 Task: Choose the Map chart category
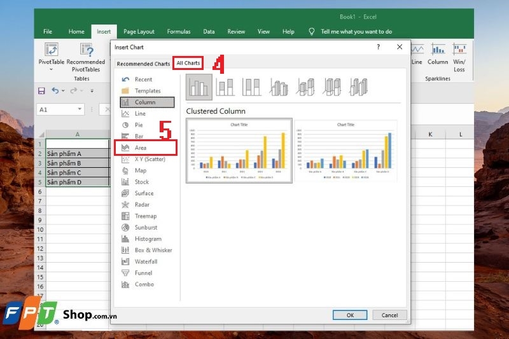pos(147,170)
